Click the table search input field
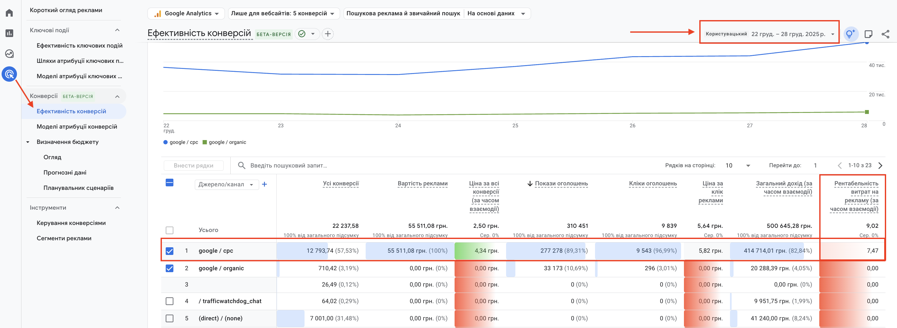This screenshot has width=897, height=328. 289,165
